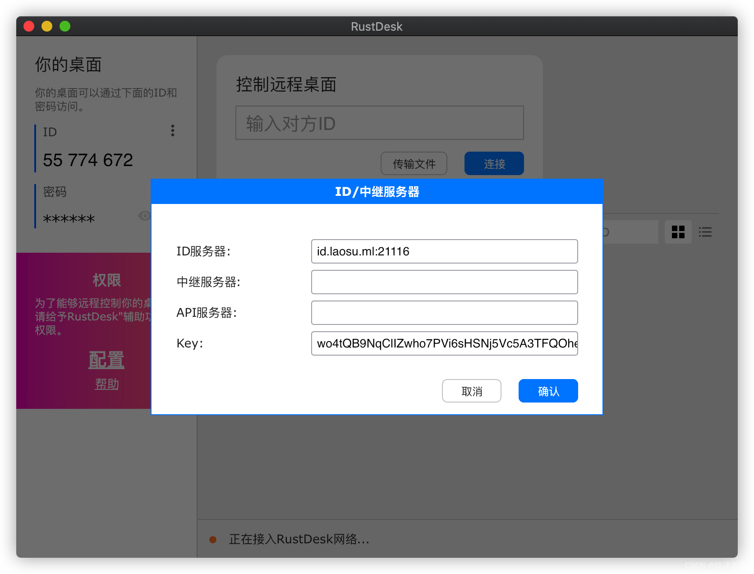Screen dimensions: 754x574
Task: Confirm server settings with 确认 button
Action: [x=548, y=391]
